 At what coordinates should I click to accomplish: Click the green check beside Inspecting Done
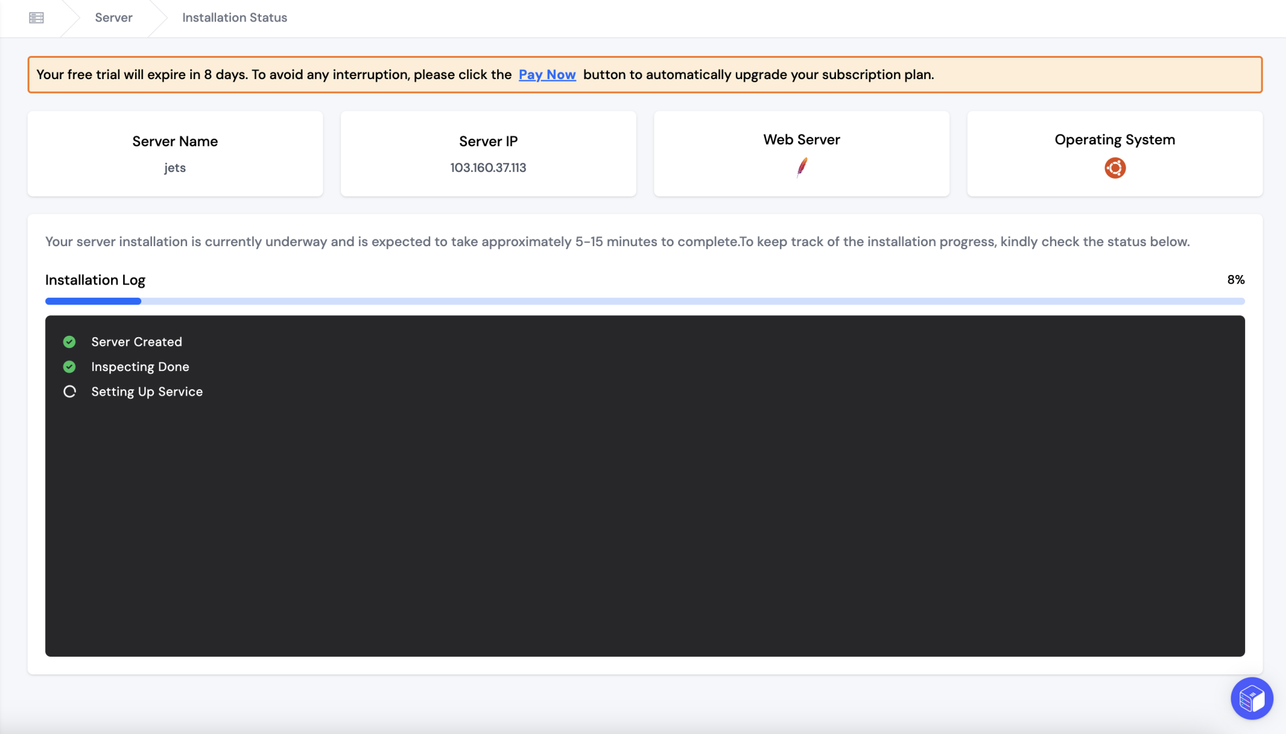(69, 367)
